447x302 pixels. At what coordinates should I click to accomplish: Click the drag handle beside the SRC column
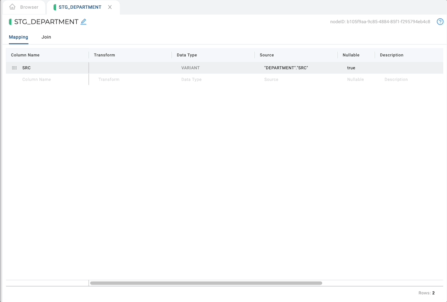pos(14,67)
